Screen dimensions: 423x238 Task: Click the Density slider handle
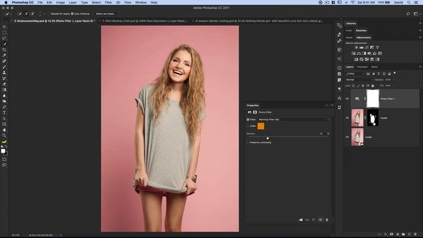coord(267,138)
